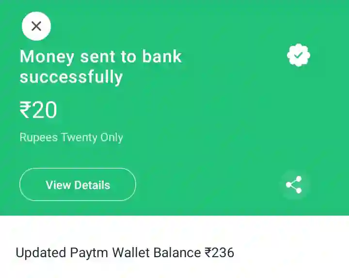Click the word 'bank' in heading
This screenshot has height=278, width=349.
point(162,57)
